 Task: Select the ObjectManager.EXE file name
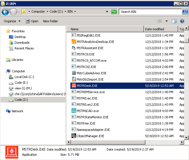point(90,136)
